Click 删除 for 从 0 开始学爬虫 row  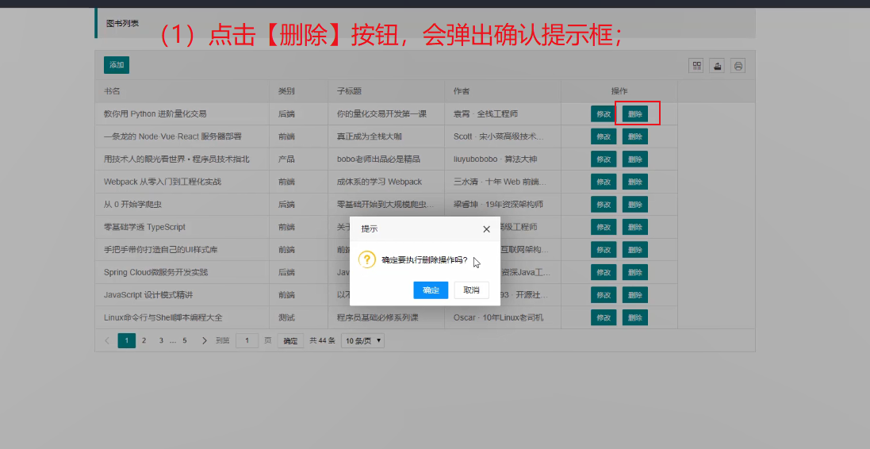coord(635,204)
